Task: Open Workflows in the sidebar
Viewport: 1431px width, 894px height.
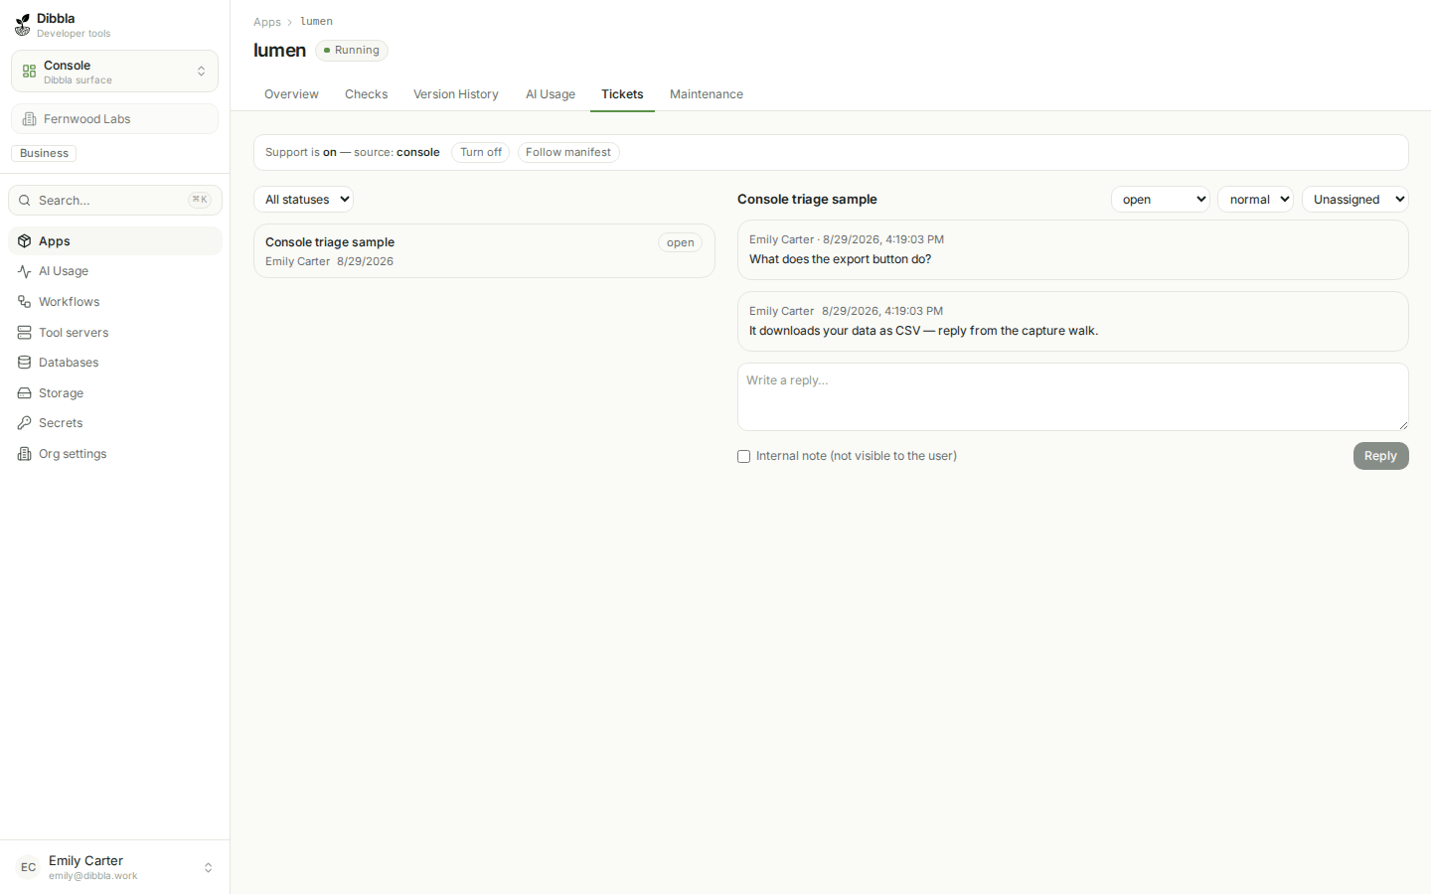Action: click(115, 302)
